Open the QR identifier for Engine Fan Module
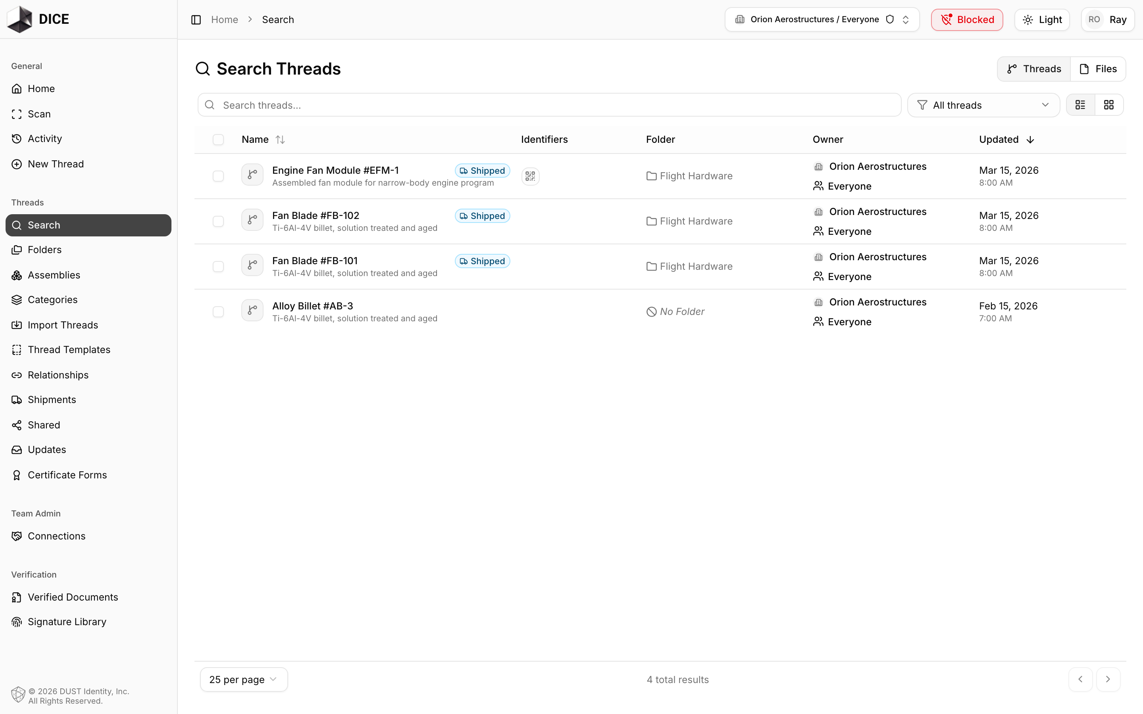 pos(530,176)
